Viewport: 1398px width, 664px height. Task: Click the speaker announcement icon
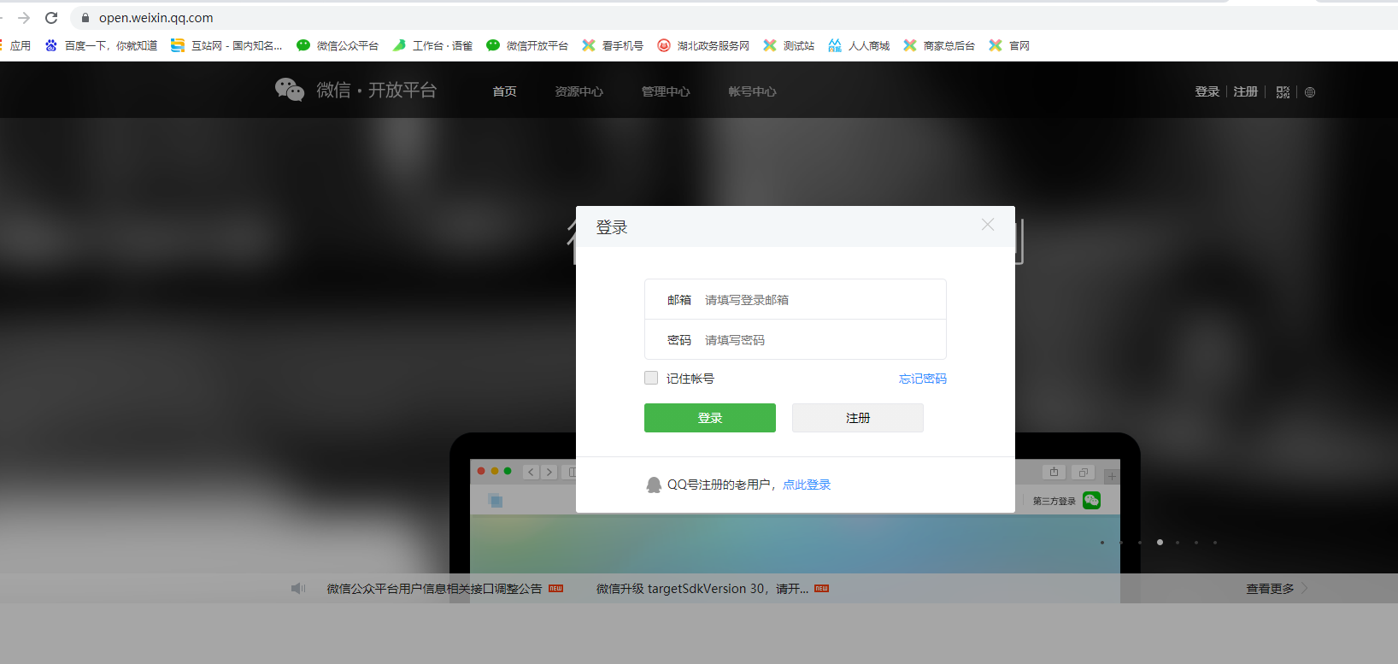click(x=298, y=588)
